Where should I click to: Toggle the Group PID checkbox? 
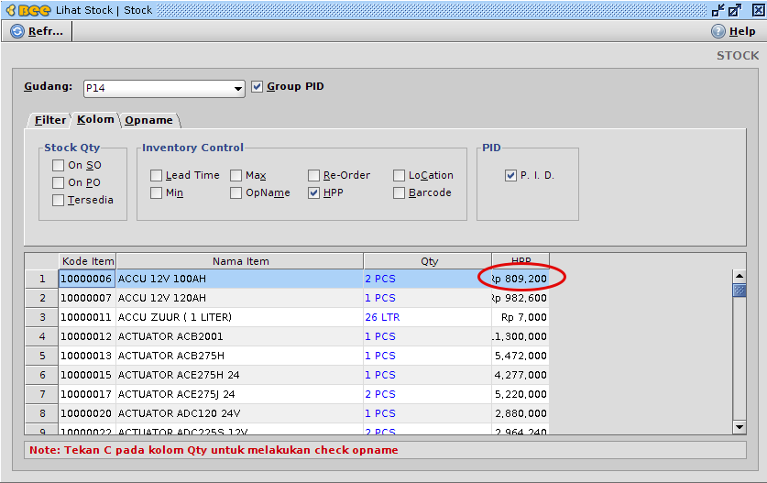(x=257, y=87)
